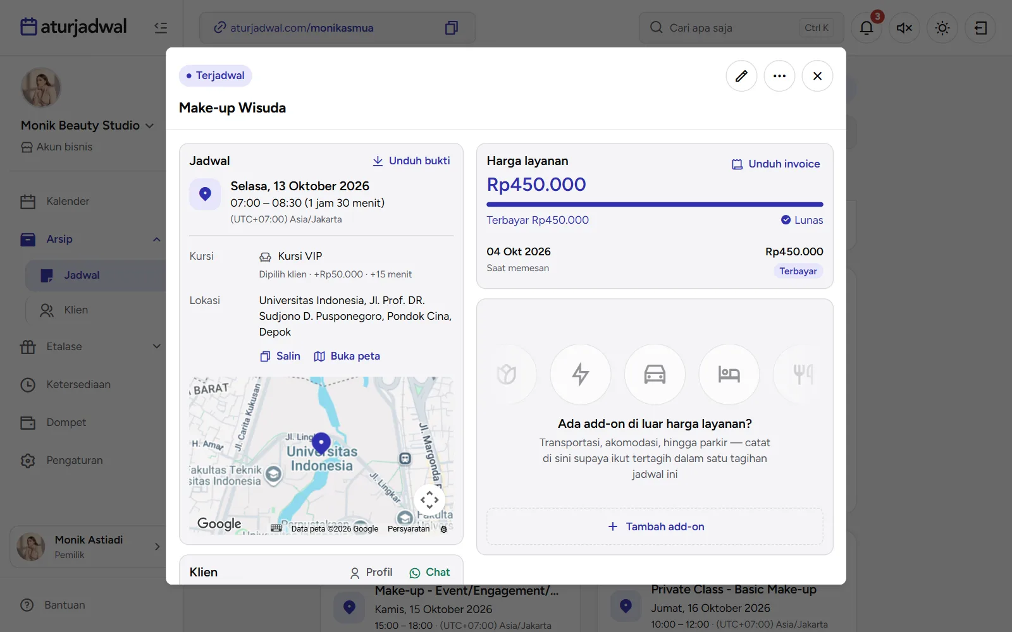Click the aturjadwal logo
Viewport: 1012px width, 632px height.
coord(74,27)
